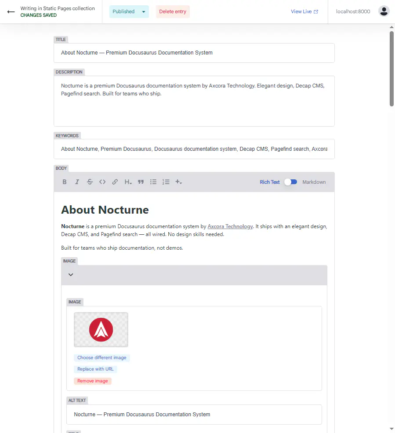The width and height of the screenshot is (395, 433).
Task: Go back using the left arrow icon
Action: tap(11, 11)
